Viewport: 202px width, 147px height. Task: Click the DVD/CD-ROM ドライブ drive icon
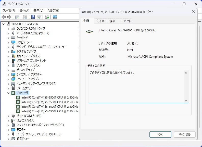[x=13, y=29]
